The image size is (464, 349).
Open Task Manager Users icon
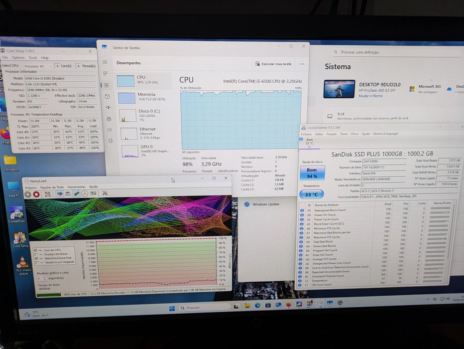(109, 119)
